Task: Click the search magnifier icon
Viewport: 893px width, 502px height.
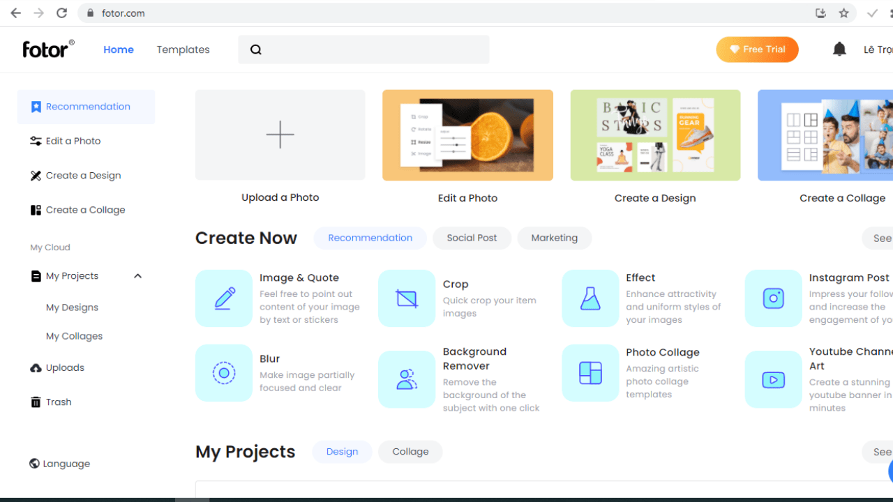Action: tap(256, 50)
